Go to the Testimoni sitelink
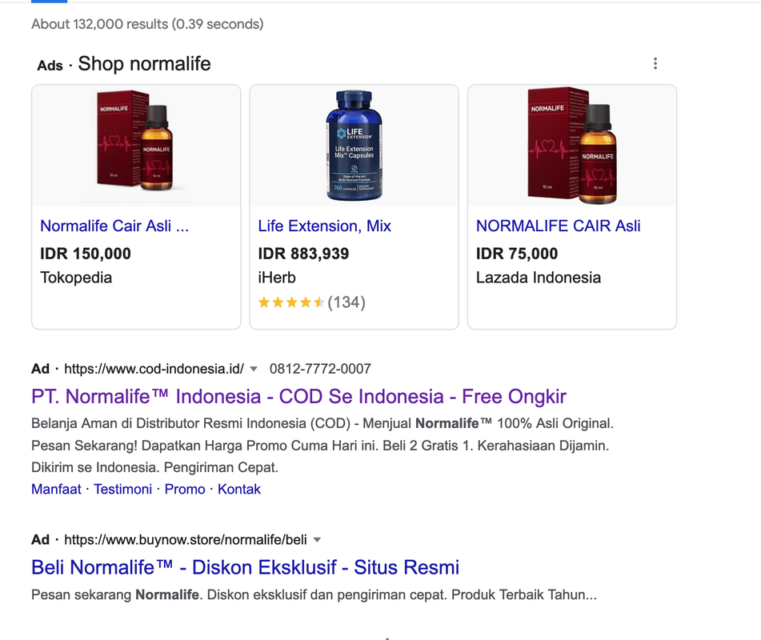This screenshot has width=761, height=640. (x=122, y=489)
